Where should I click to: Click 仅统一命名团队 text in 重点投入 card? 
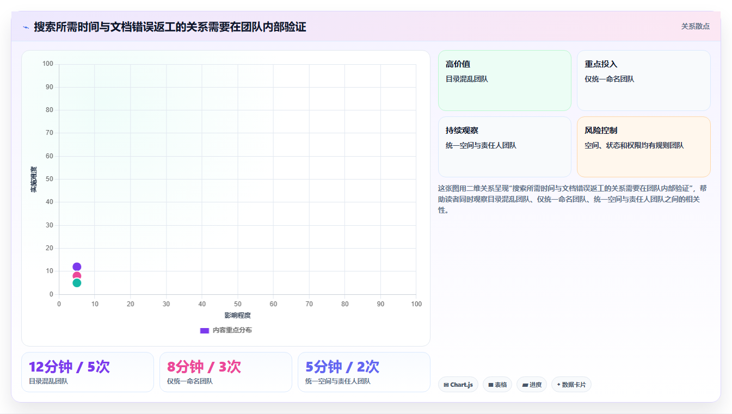click(x=610, y=79)
